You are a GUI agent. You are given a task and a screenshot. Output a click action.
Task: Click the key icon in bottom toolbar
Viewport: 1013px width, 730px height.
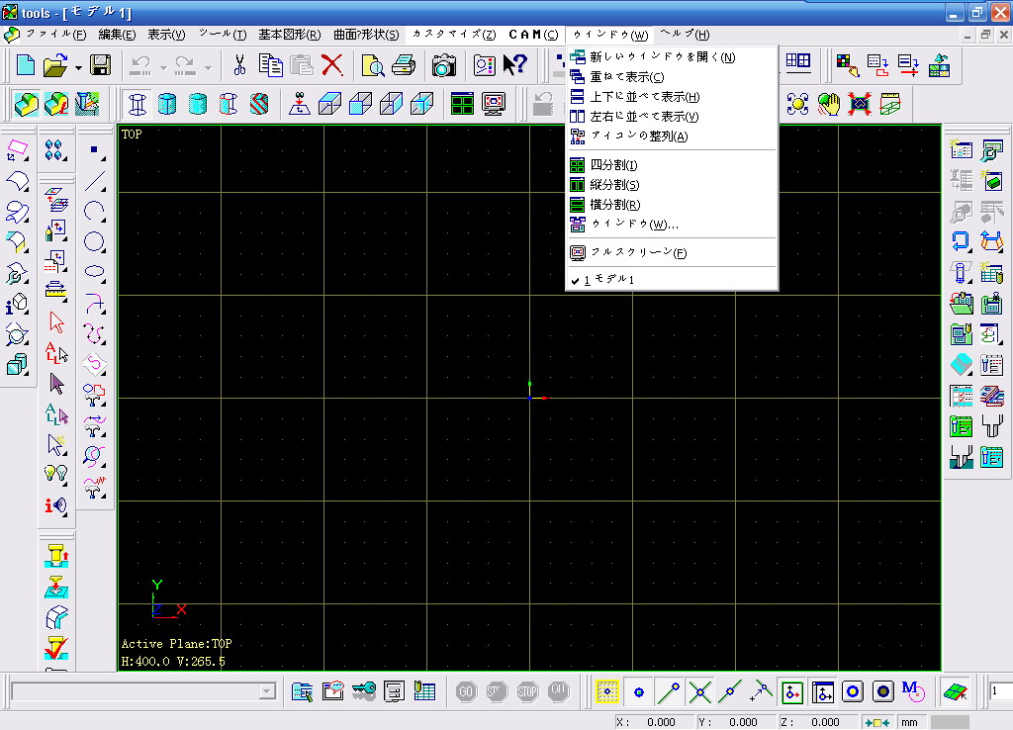(364, 691)
